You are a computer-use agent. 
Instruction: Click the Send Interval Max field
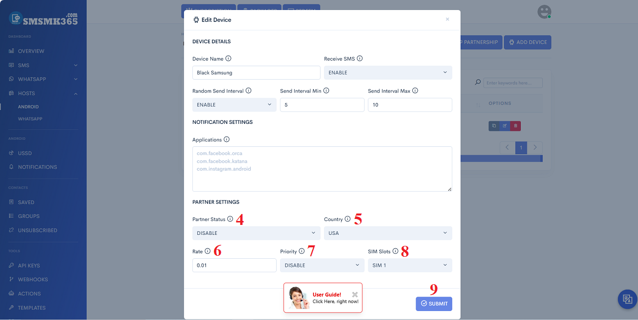coord(410,105)
